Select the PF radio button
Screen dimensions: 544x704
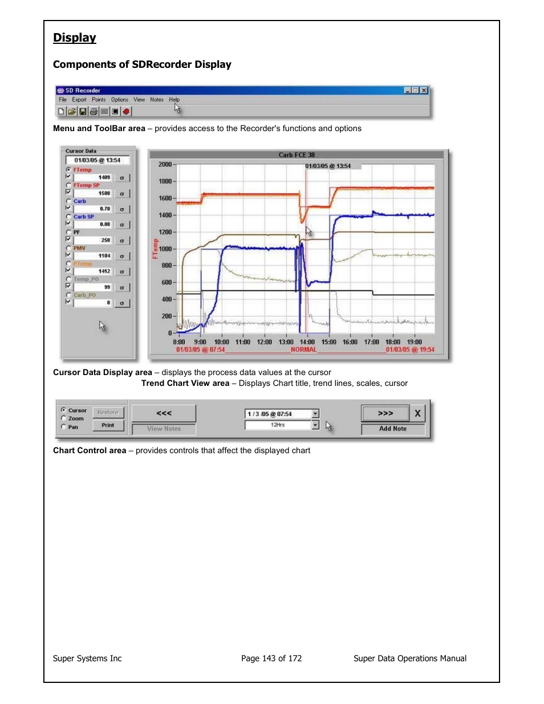coord(68,232)
